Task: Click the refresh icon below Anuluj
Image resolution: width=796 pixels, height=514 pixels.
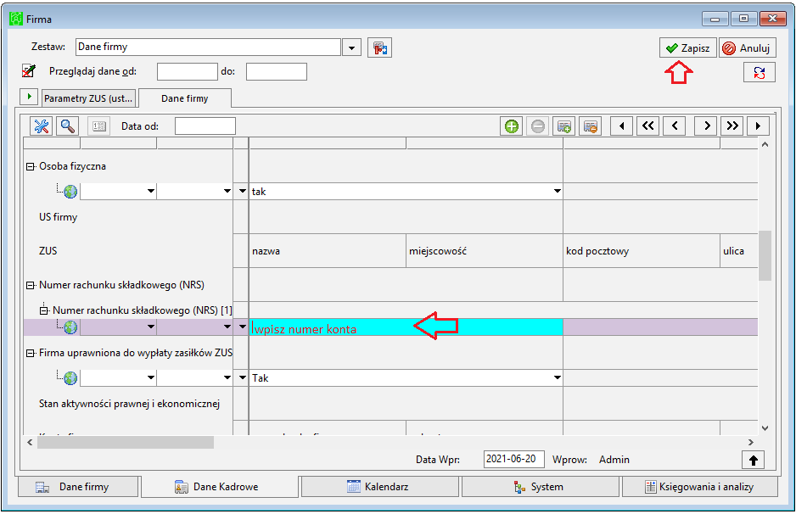Action: pyautogui.click(x=760, y=73)
